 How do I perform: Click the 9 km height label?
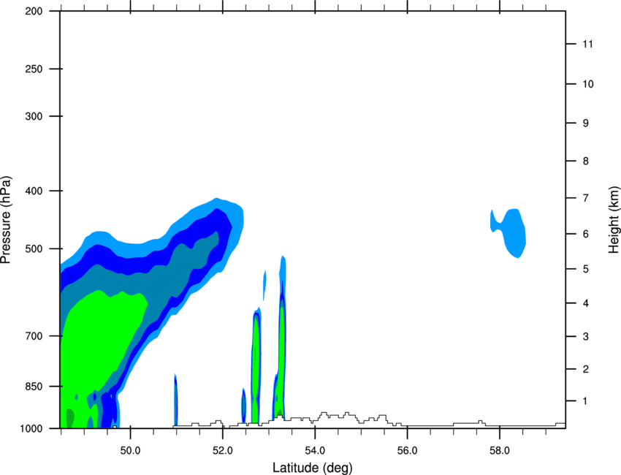[x=586, y=123]
